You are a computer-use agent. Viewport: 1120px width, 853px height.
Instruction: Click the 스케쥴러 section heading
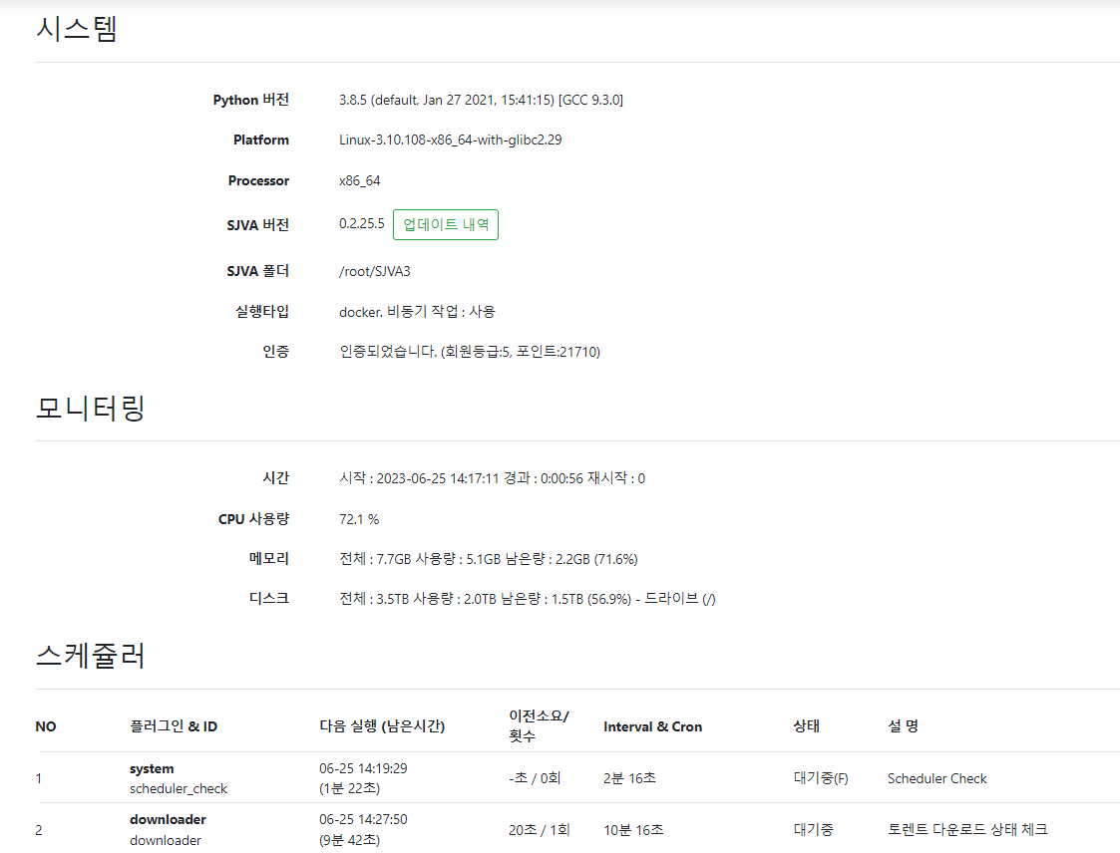point(91,656)
